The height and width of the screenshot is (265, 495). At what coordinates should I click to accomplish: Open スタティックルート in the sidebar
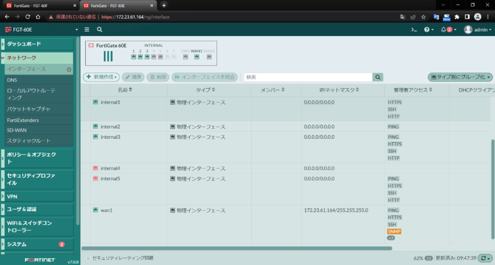pos(39,141)
